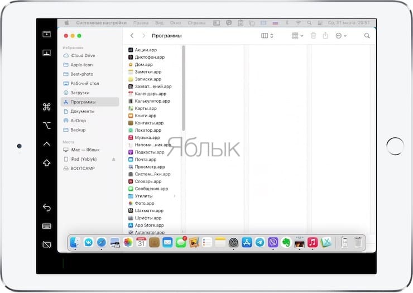Select iMac — Яблык under Места
The width and height of the screenshot is (413, 293).
[x=90, y=150]
